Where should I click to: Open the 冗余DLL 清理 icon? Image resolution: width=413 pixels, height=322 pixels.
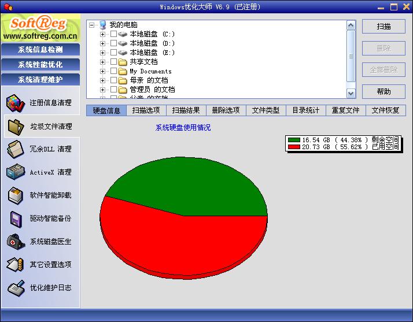coord(15,149)
